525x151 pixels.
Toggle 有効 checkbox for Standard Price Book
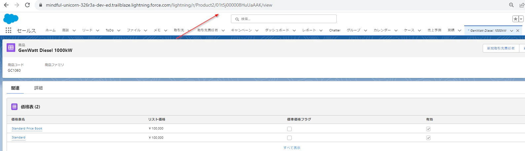428,129
